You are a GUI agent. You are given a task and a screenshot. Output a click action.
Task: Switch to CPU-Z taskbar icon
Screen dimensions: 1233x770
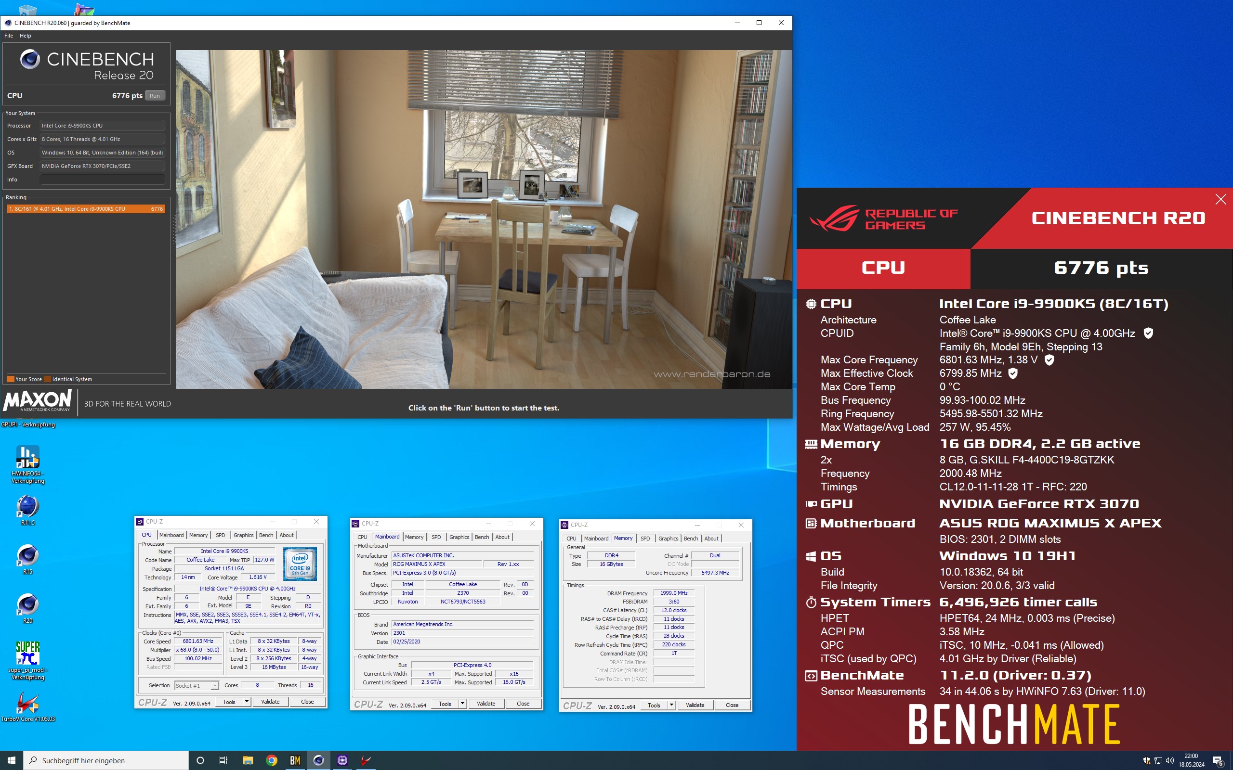(342, 760)
